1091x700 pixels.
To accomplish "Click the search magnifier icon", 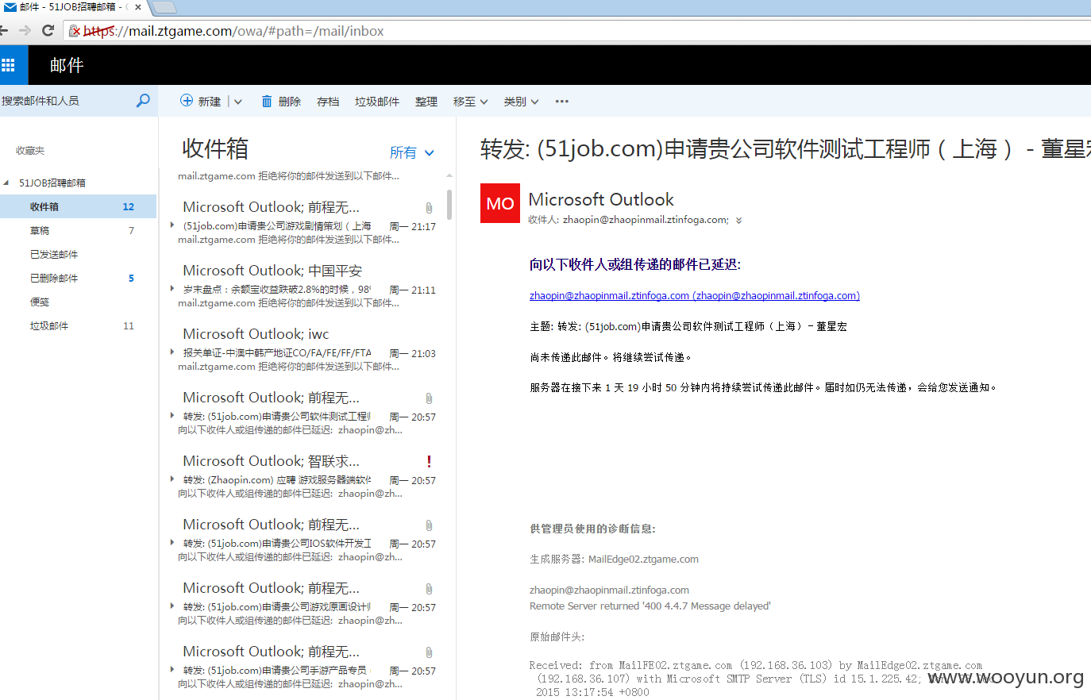I will (x=143, y=101).
